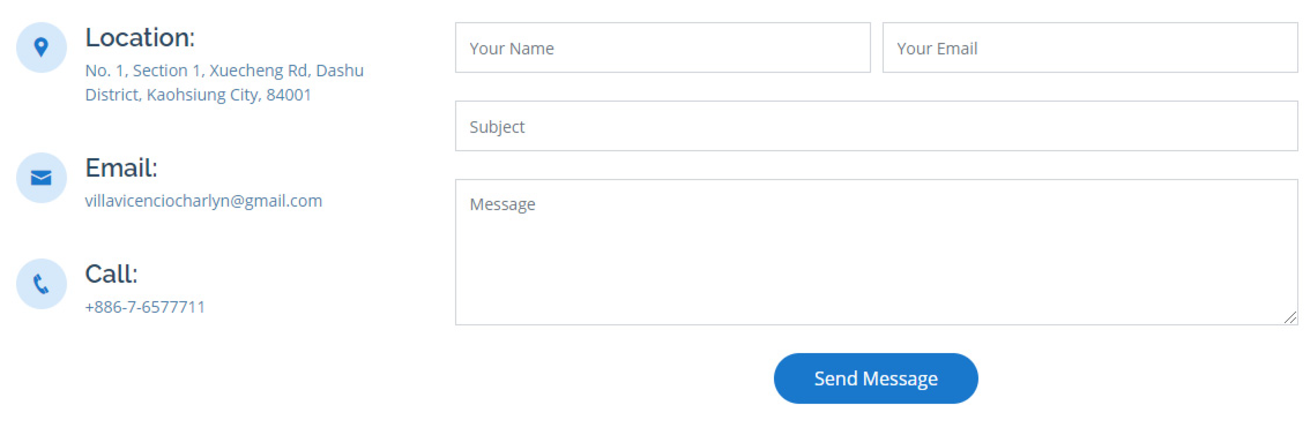Screen dimensions: 1313x423
Task: Click "Kaohsiung City" in the address
Action: point(203,95)
